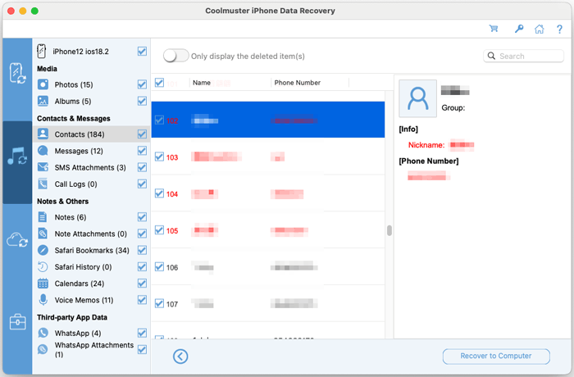574x377 pixels.
Task: Click the SMS Attachments icon
Action: tap(43, 167)
